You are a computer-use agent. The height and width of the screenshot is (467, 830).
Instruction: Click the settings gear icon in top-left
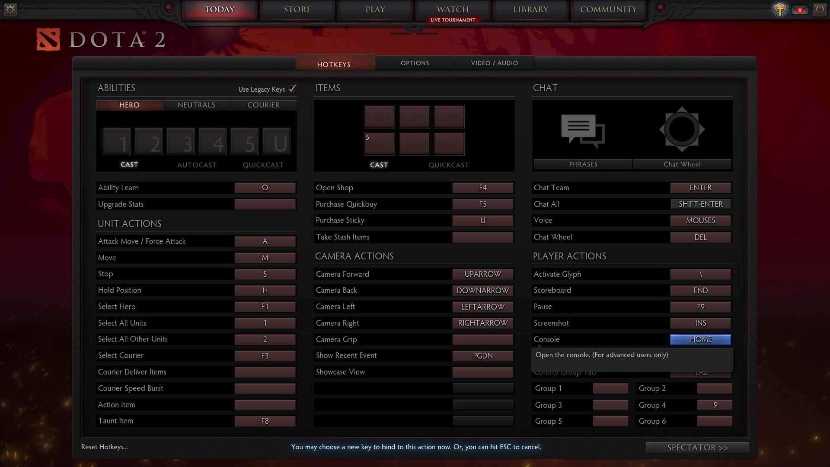tap(10, 9)
